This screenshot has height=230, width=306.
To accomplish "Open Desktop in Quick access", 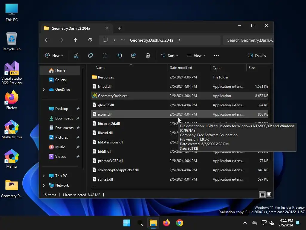I will point(62,109).
